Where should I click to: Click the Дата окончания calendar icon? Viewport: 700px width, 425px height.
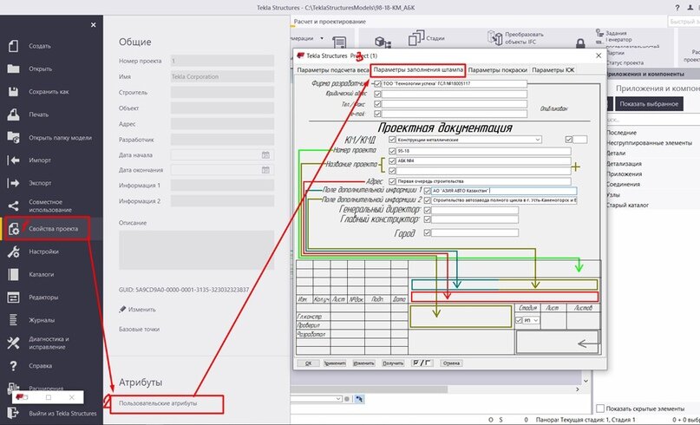coord(265,170)
